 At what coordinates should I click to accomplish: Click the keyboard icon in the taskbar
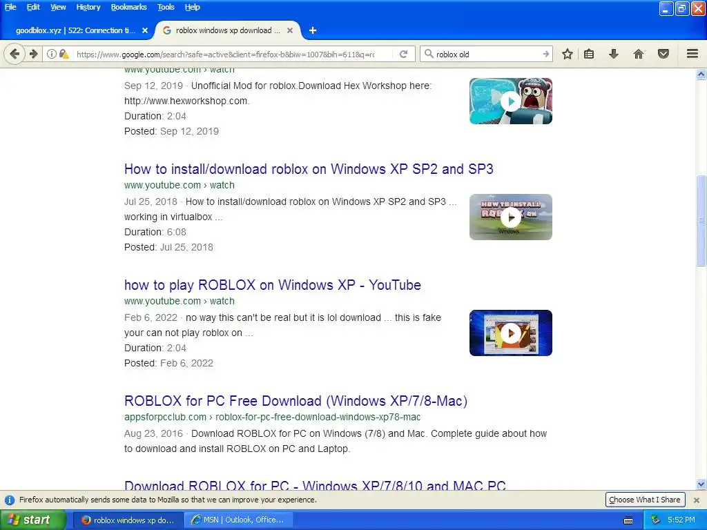tap(628, 520)
